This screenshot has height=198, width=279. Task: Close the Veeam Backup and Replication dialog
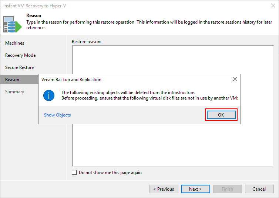pos(235,79)
